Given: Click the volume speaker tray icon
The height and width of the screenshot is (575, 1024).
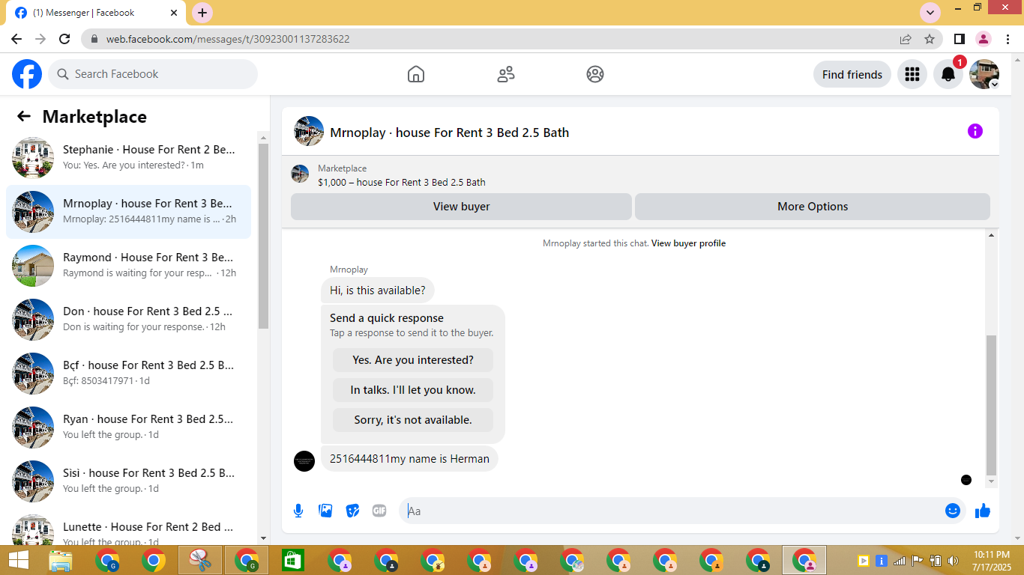Looking at the screenshot, I should (954, 560).
